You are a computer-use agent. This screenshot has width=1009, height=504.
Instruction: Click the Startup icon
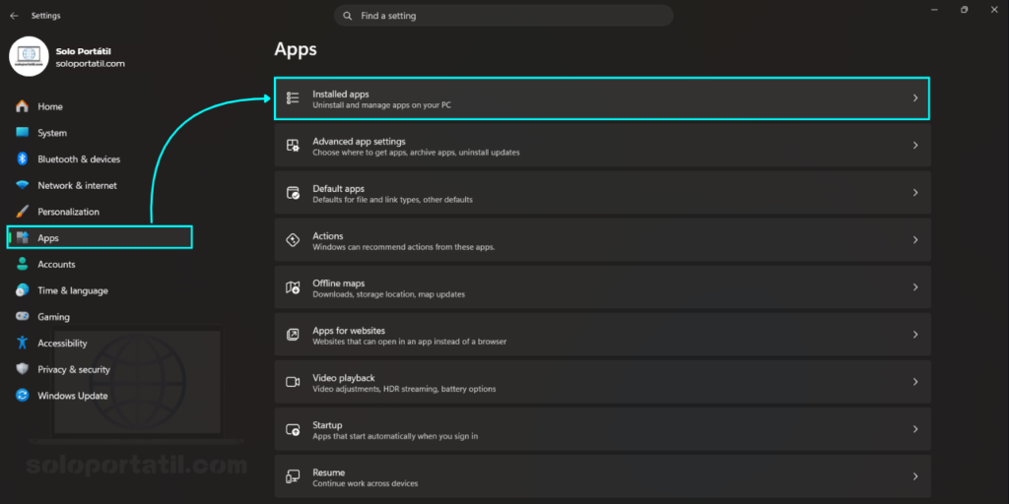coord(293,429)
